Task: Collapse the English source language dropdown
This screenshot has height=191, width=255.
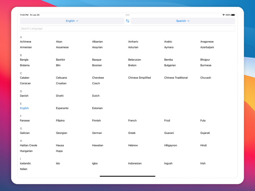Action: point(72,21)
